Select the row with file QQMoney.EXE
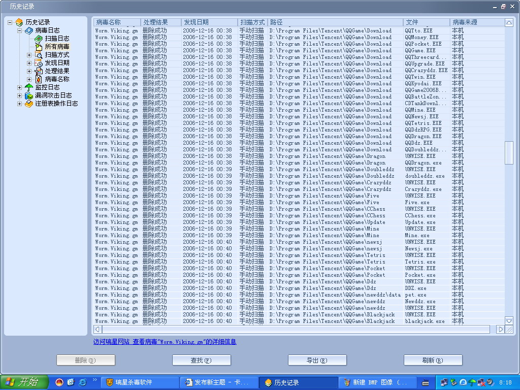 click(299, 37)
